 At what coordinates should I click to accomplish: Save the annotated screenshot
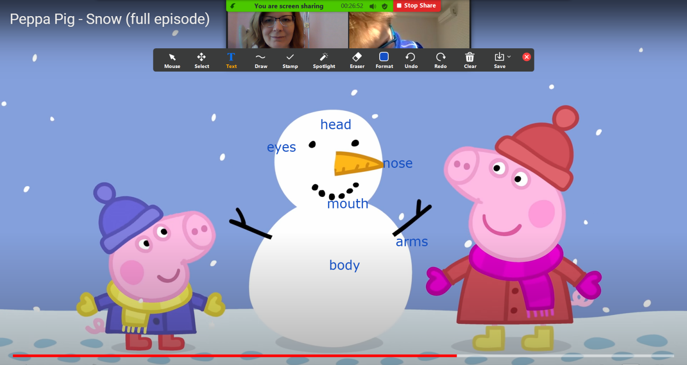499,60
